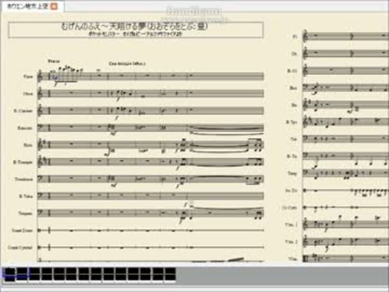Click the bass clef on the Bassoon staff
Screen dimensions: 389x292
41,127
